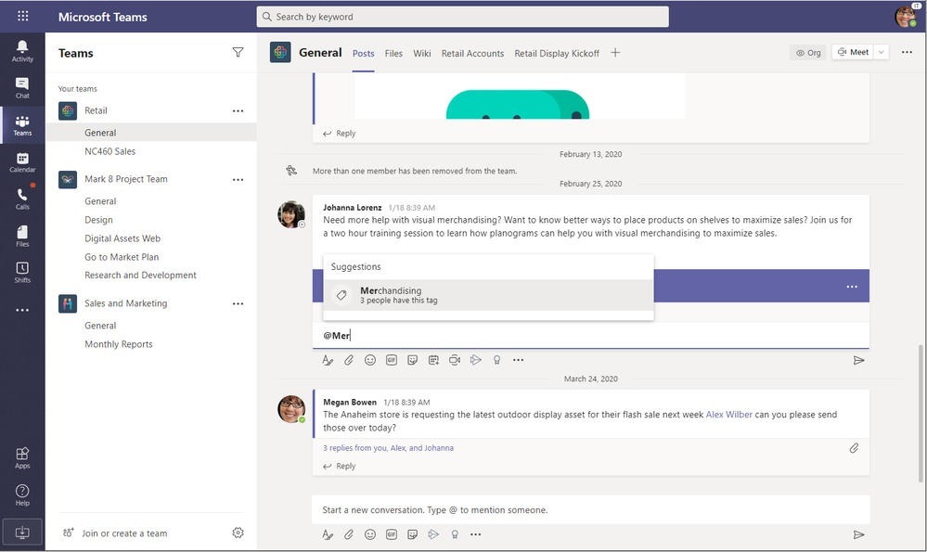Open more options for Sales and Marketing
This screenshot has width=927, height=552.
238,303
